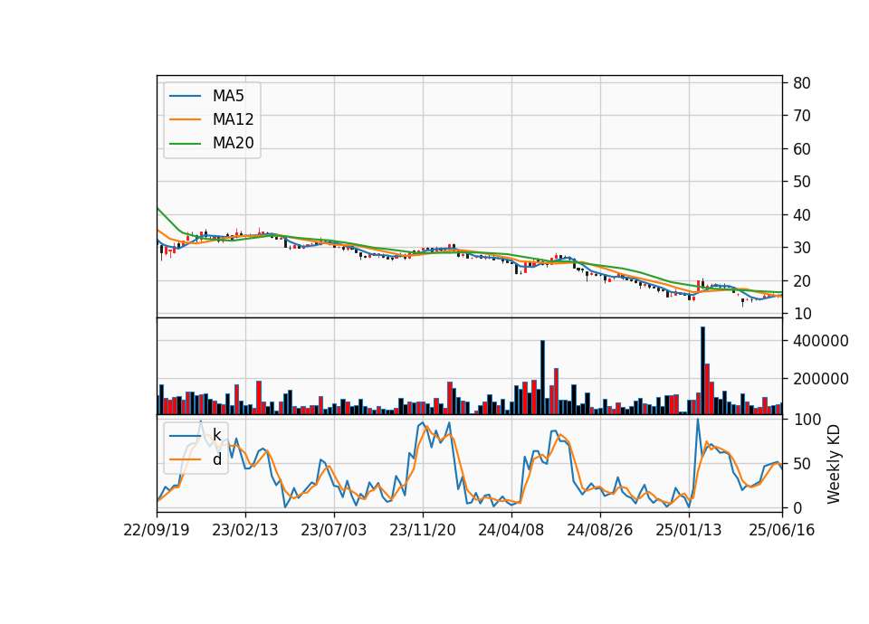Image resolution: width=869 pixels, height=624 pixels.
Task: Click the green MA20 legend line sample
Action: (x=185, y=144)
